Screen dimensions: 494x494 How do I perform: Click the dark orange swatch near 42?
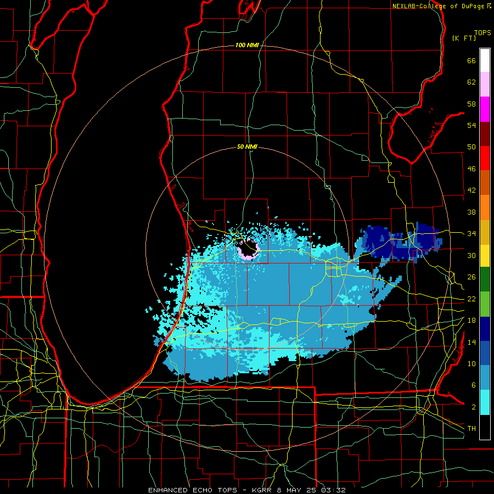pos(485,182)
